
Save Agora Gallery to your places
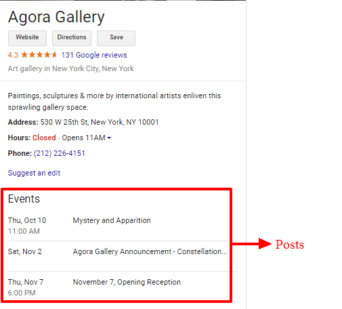pyautogui.click(x=116, y=38)
